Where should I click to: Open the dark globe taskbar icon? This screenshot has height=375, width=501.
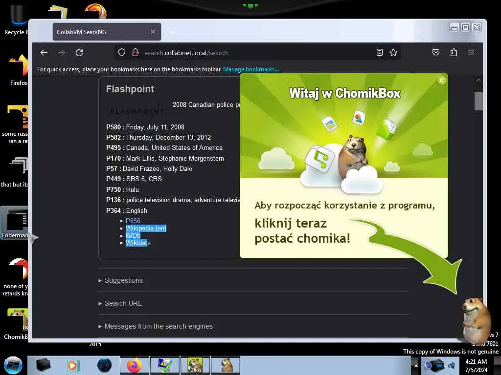point(104,365)
